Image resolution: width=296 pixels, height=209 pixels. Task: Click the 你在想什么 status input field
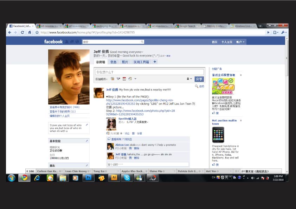coord(149,72)
